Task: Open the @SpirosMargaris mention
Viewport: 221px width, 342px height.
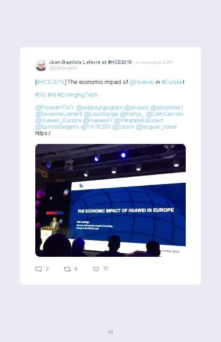Action: click(x=57, y=127)
